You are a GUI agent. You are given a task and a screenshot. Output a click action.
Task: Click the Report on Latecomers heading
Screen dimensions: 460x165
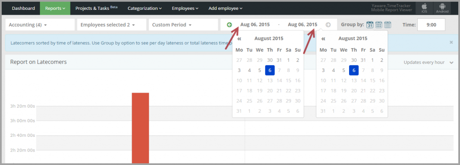[39, 62]
